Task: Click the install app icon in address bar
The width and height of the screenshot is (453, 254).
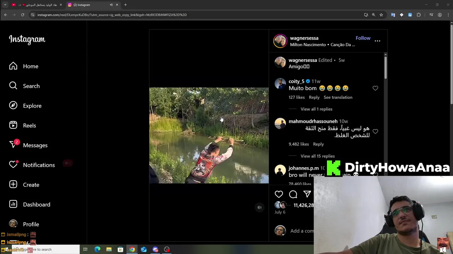Action: (366, 15)
